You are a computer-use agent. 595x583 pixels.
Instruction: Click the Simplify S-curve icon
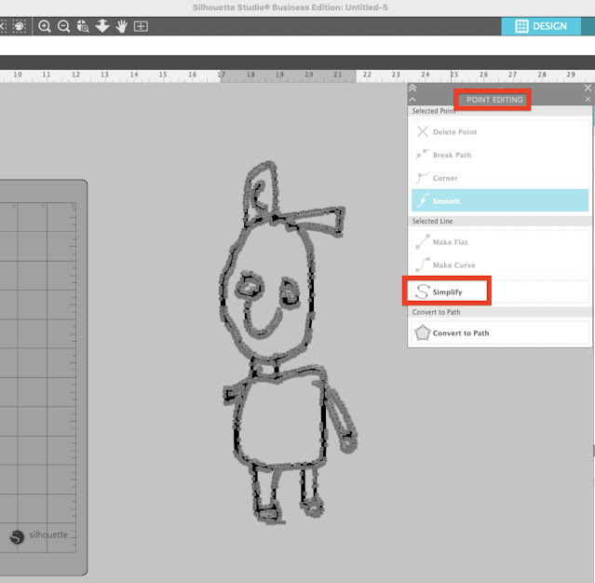pyautogui.click(x=423, y=291)
